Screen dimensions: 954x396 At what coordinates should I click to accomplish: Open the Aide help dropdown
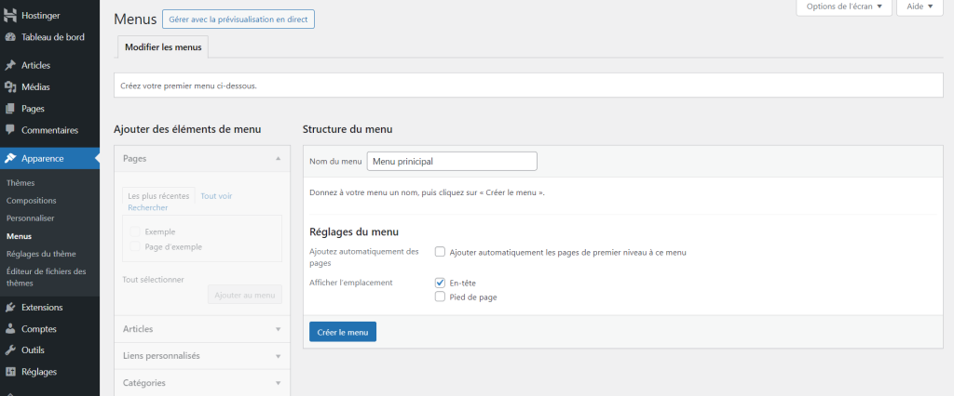click(x=919, y=7)
